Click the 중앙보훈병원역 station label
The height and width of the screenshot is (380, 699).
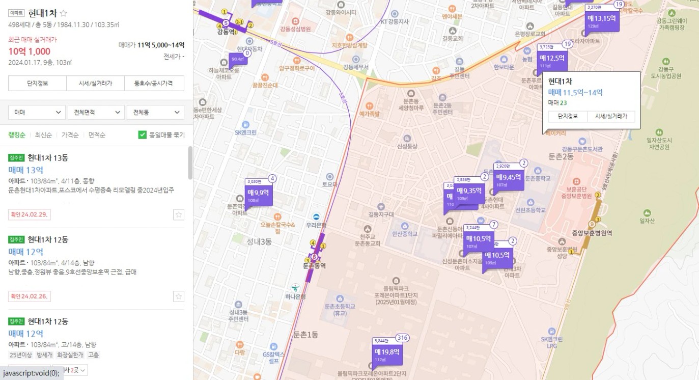point(591,233)
